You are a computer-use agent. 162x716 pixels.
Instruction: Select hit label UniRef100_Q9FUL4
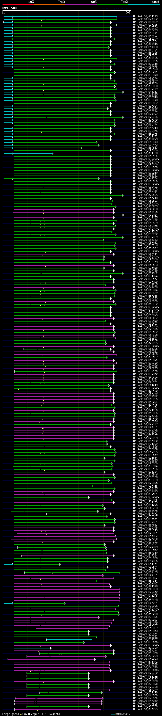click(x=145, y=106)
